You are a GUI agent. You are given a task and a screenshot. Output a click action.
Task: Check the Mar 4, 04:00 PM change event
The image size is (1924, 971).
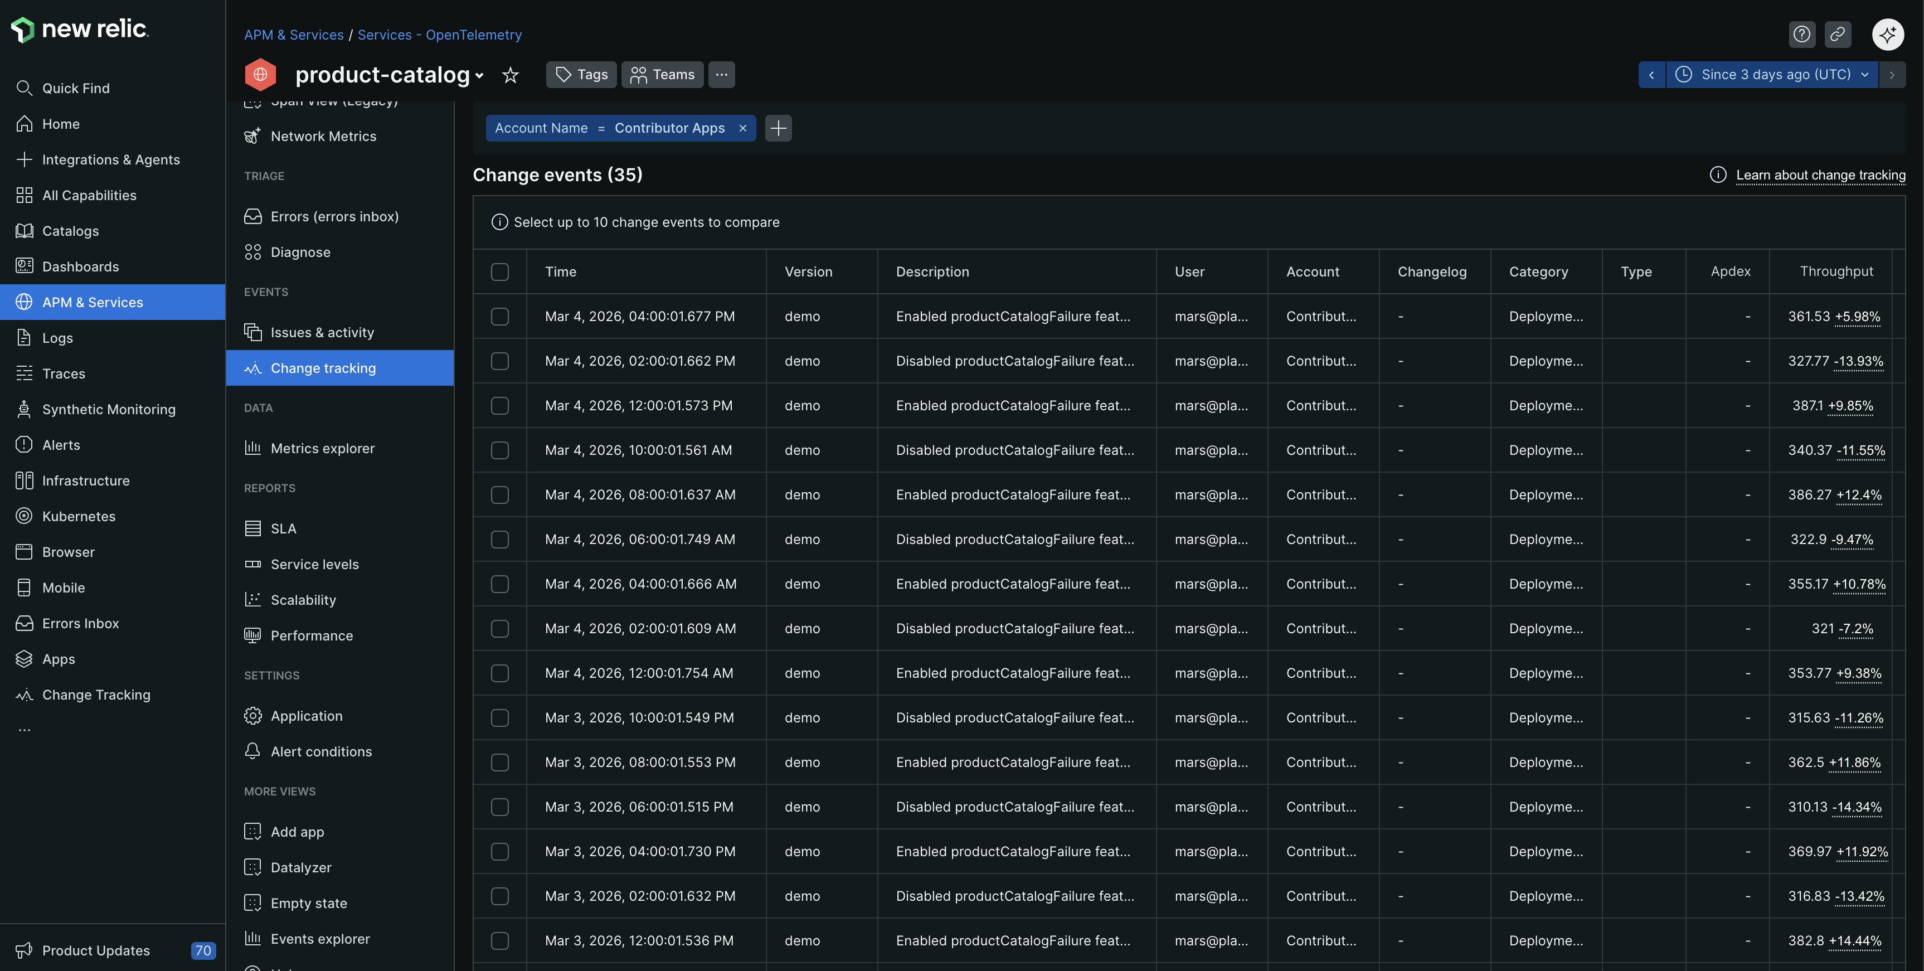click(500, 316)
